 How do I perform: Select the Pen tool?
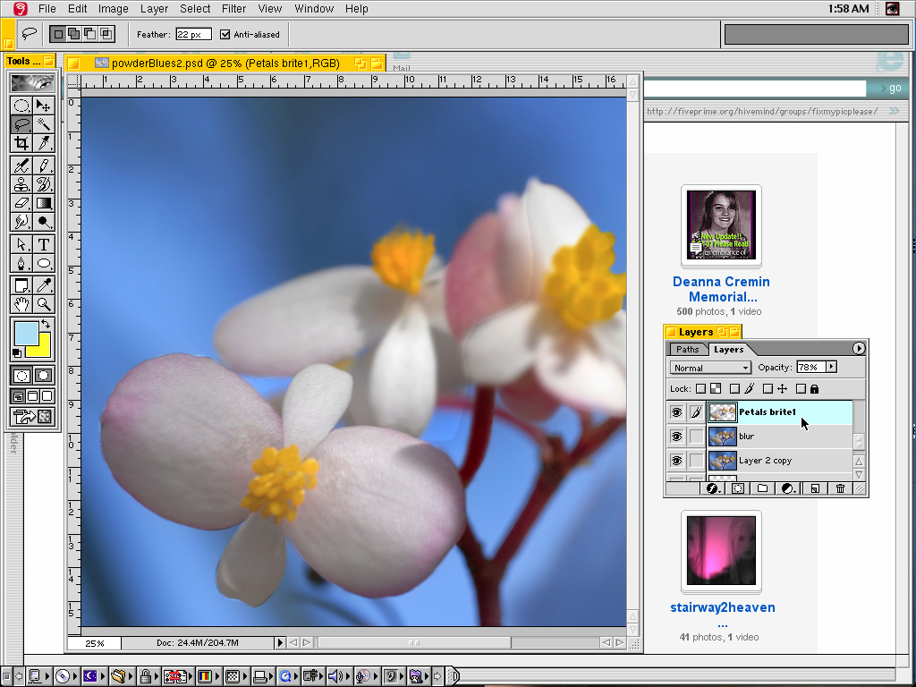(21, 264)
